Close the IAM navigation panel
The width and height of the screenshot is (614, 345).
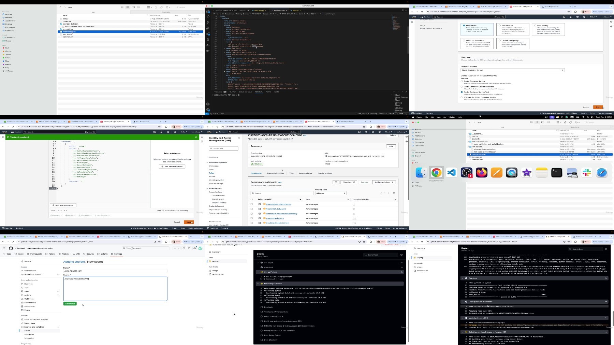pyautogui.click(x=238, y=138)
